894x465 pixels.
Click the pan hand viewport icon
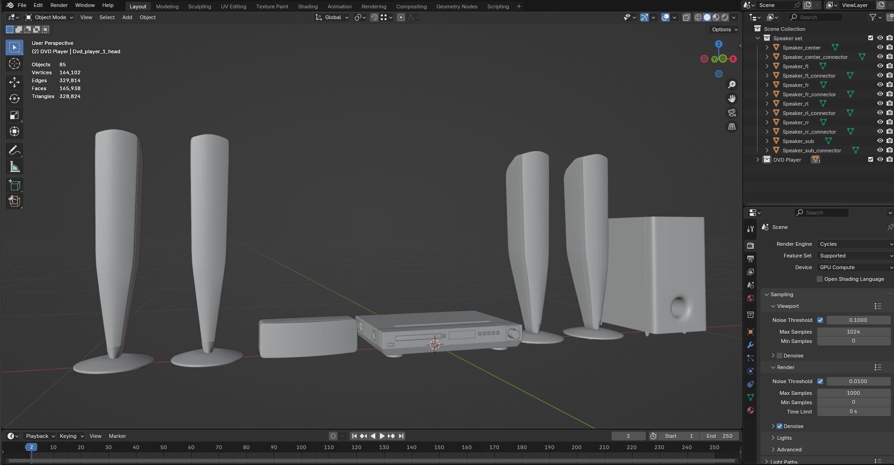click(732, 99)
